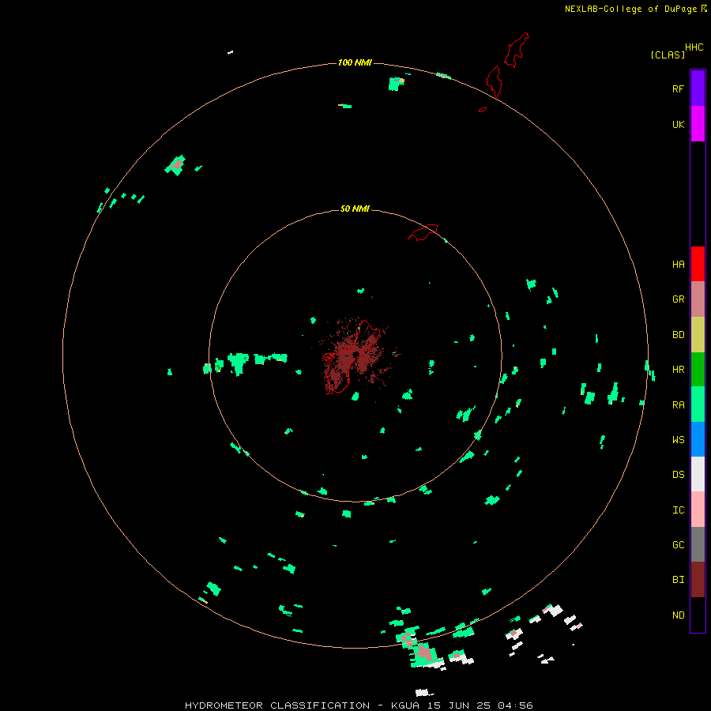Click the HR dark green swatch
This screenshot has height=711, width=711.
[698, 370]
